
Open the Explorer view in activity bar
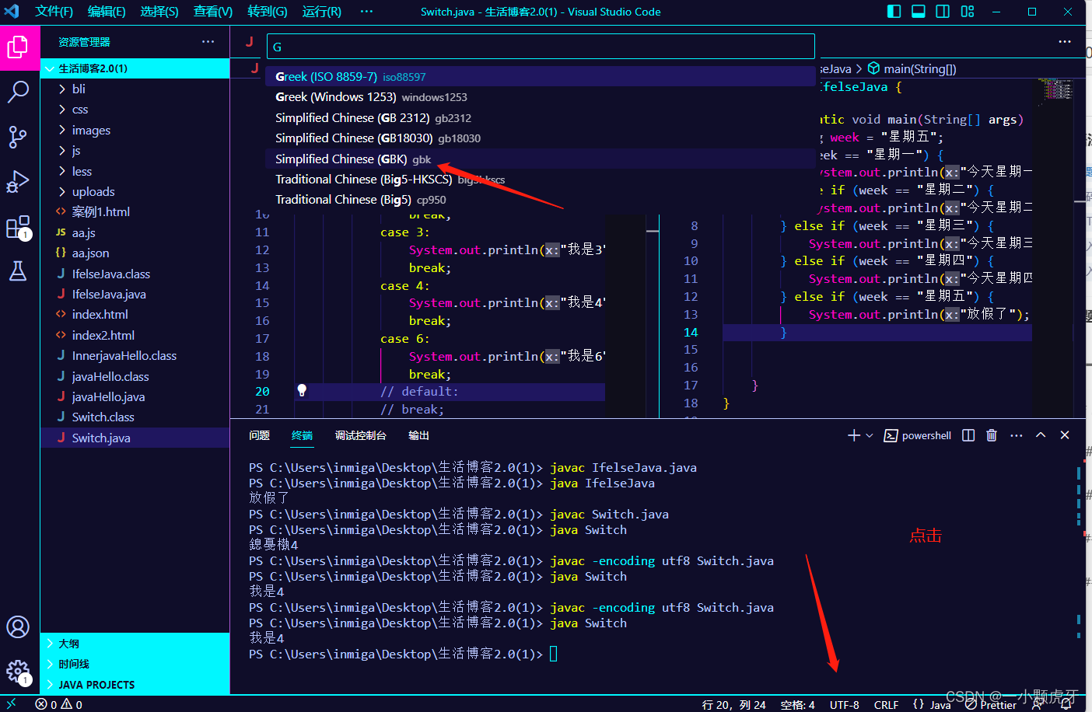pyautogui.click(x=18, y=48)
